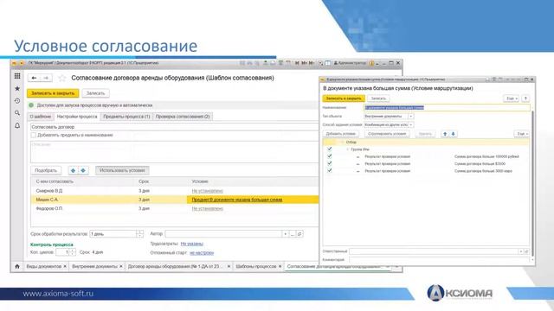The image size is (554, 311).
Task: Open 'Не указаны' labor costs link
Action: coord(191,244)
